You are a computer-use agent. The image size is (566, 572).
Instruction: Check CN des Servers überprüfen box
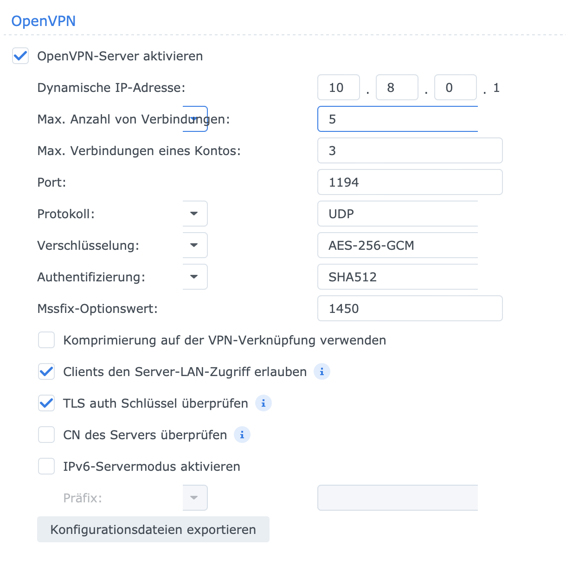coord(46,435)
